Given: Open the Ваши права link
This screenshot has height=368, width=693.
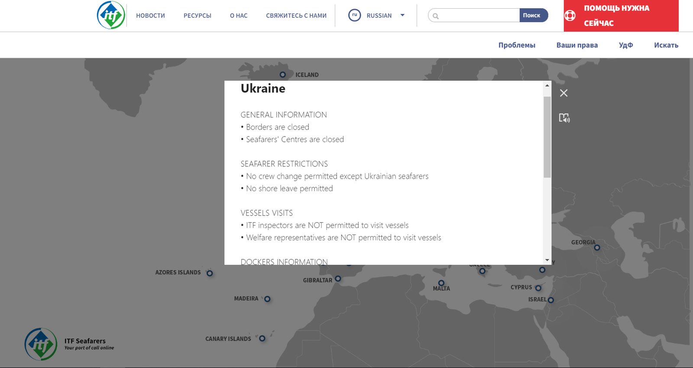Looking at the screenshot, I should tap(577, 45).
